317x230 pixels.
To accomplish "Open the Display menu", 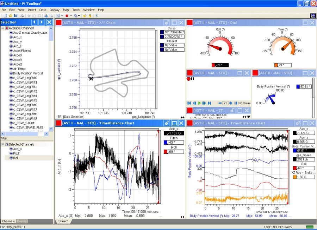I will coord(54,10).
